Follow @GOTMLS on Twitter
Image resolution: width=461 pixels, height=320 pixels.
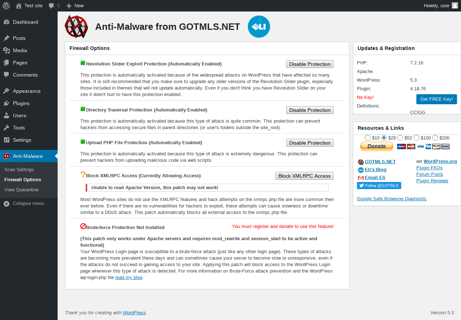coord(379,186)
